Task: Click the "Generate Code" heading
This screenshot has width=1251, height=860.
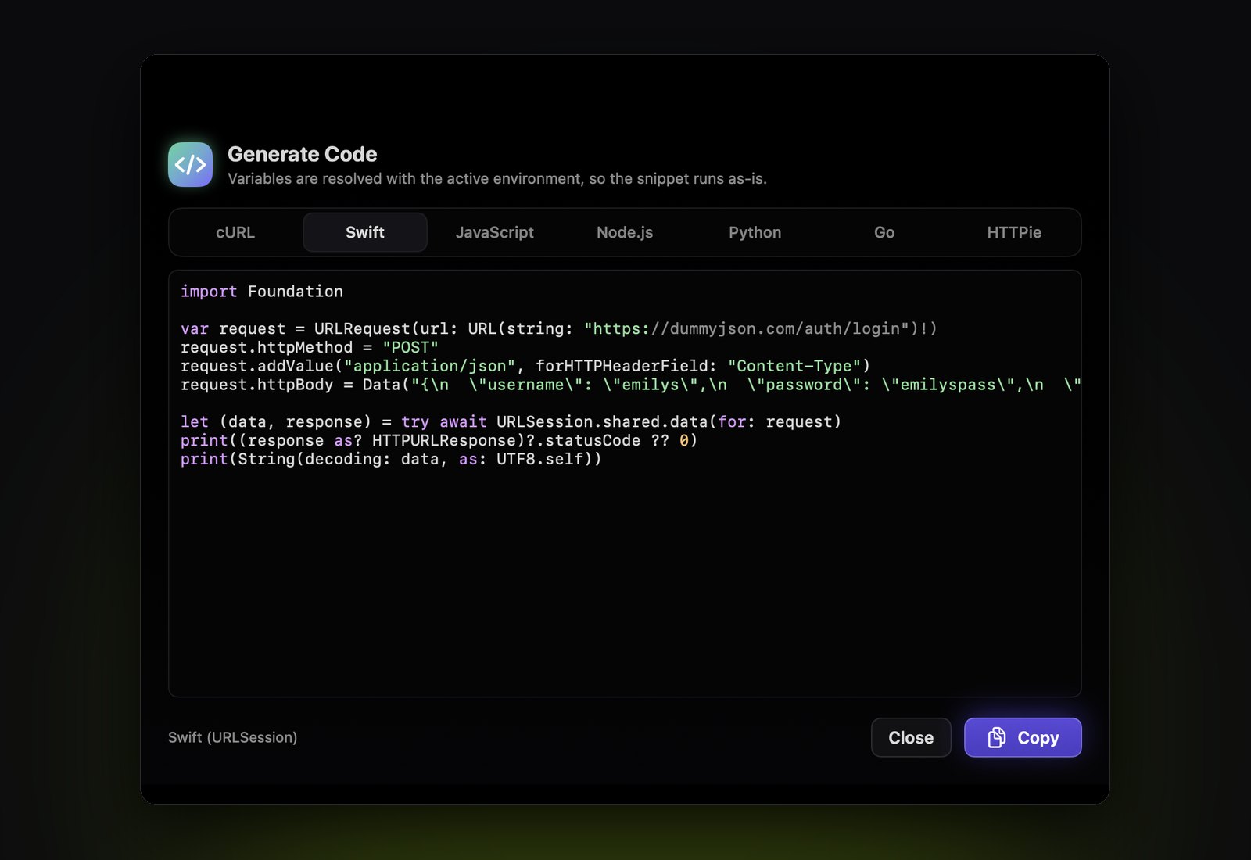Action: (302, 154)
